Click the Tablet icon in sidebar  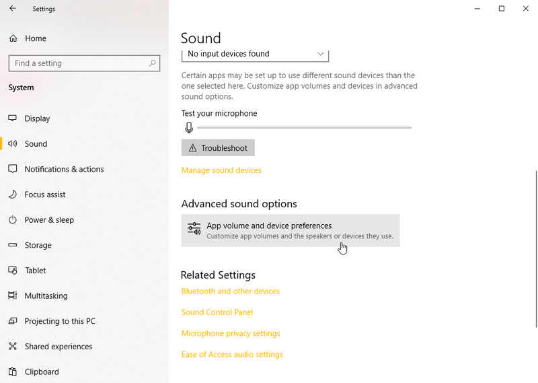13,271
